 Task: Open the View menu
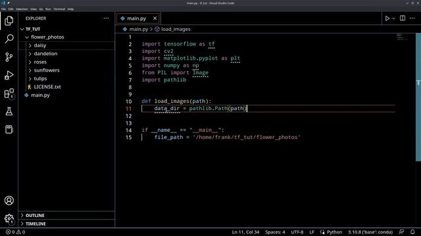[34, 9]
